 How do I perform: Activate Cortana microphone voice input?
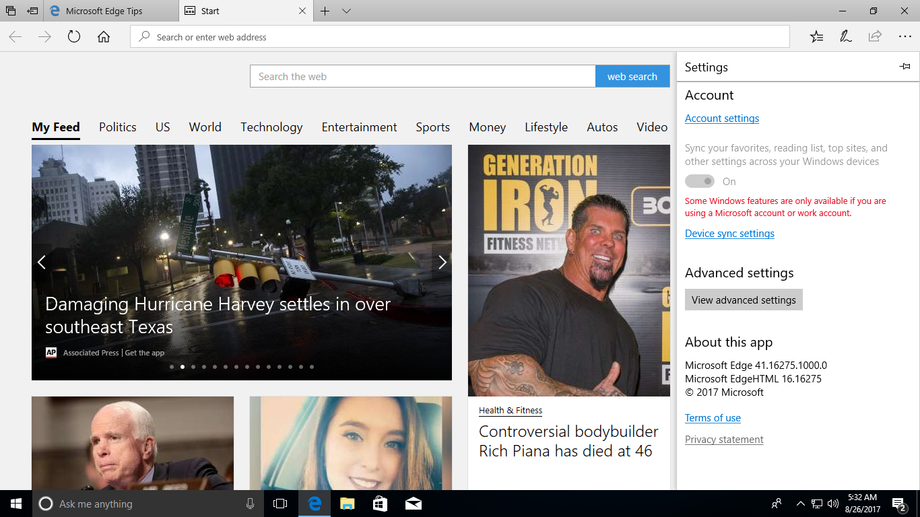251,504
